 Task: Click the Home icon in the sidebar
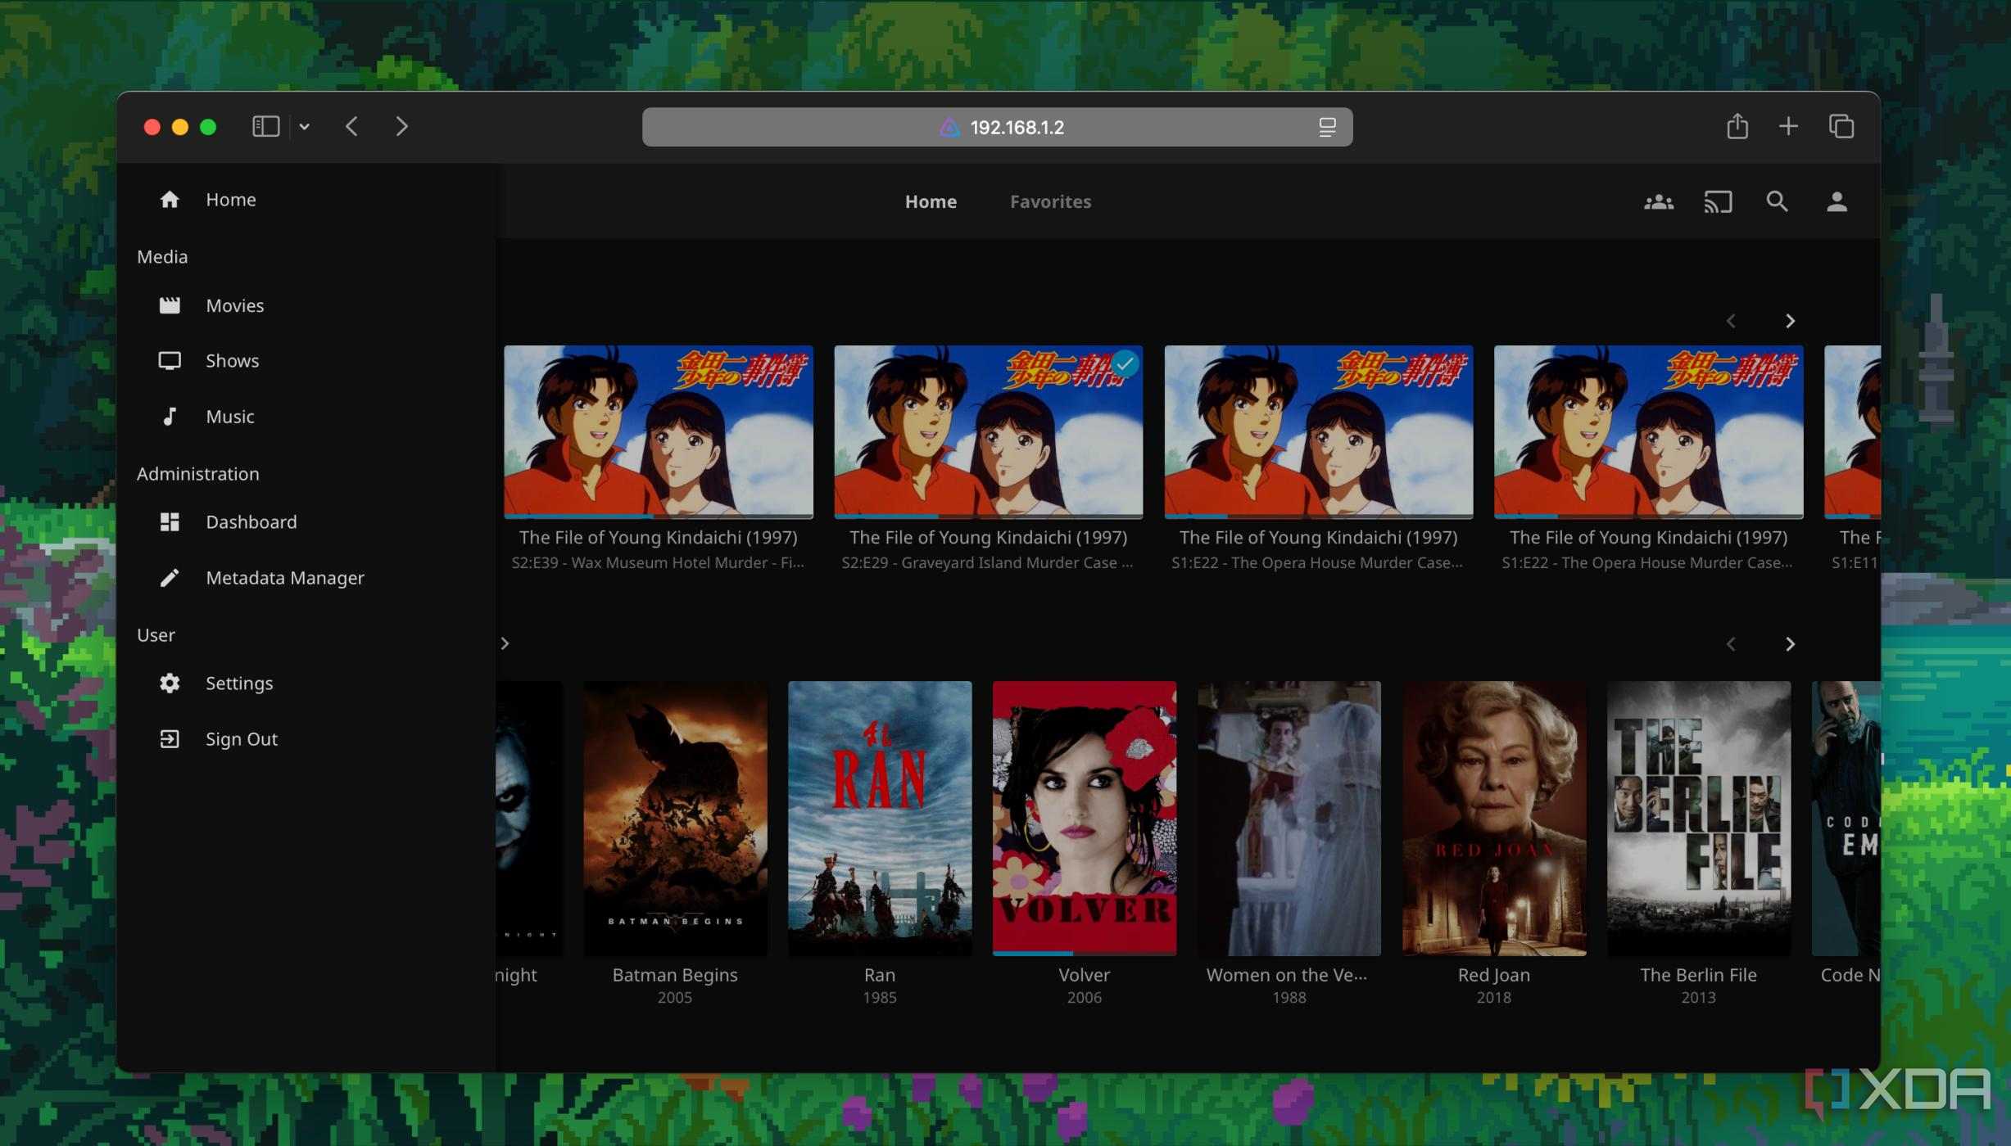[170, 199]
